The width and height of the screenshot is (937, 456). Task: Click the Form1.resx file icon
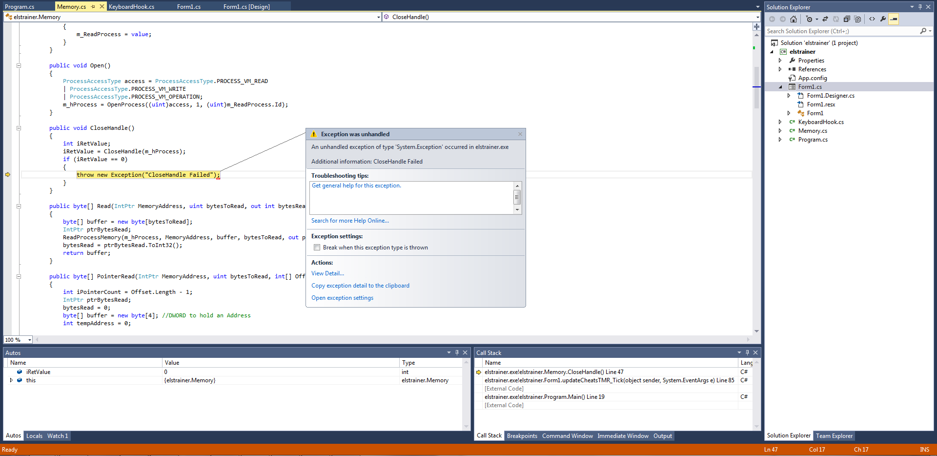800,104
